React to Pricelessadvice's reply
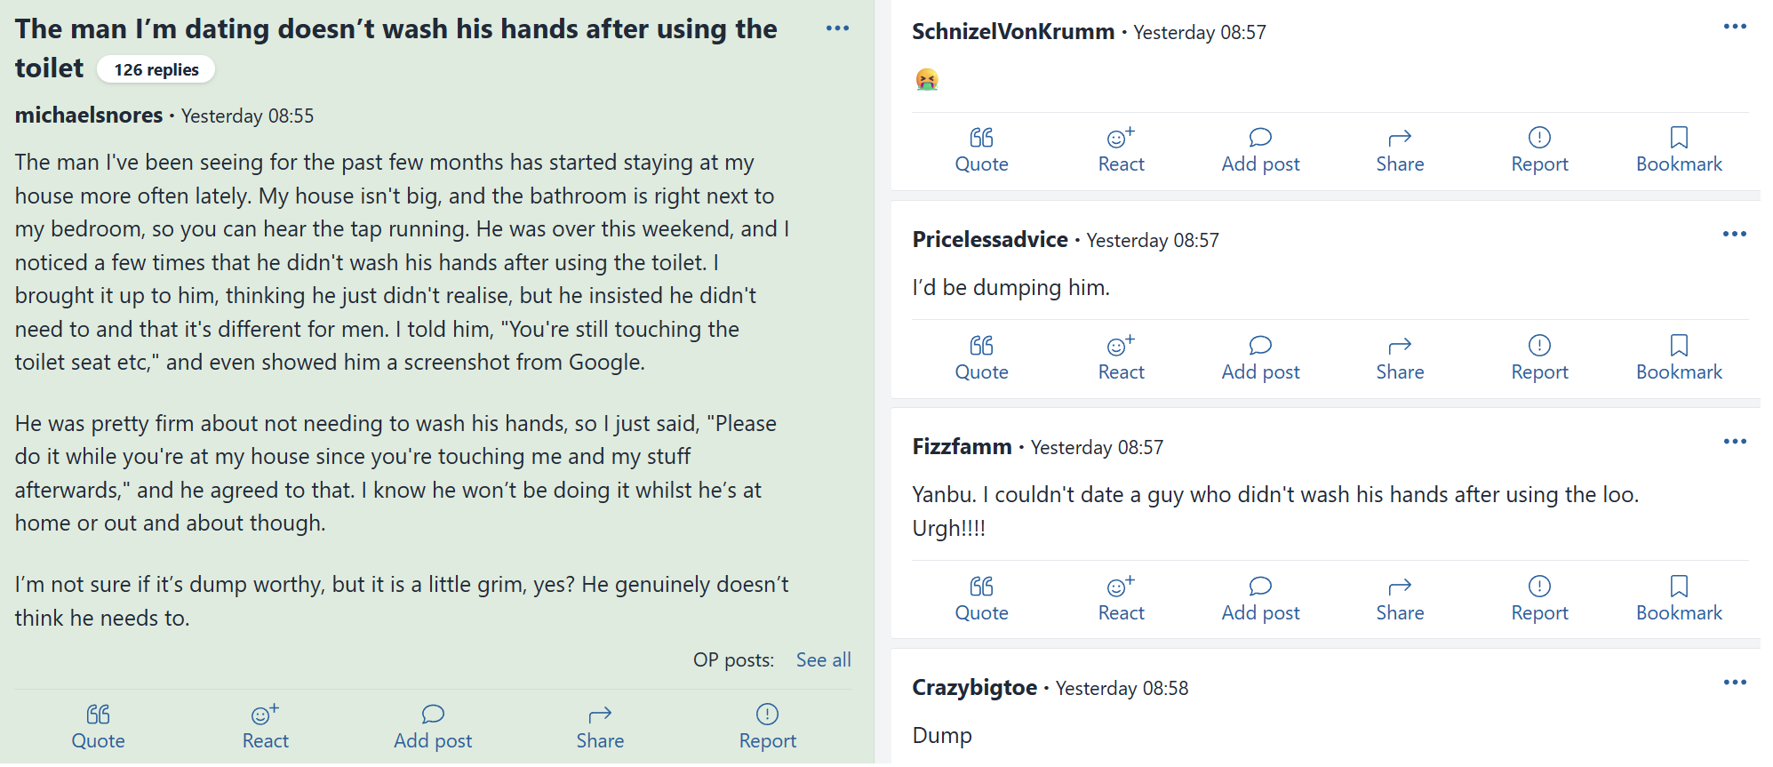This screenshot has height=767, width=1773. point(1121,358)
